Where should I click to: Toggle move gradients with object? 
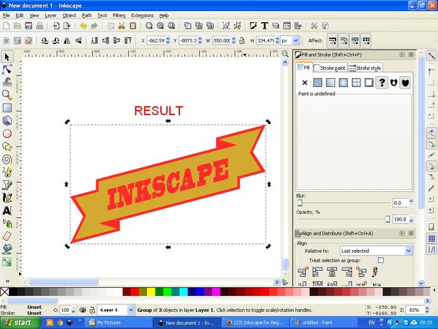pos(355,41)
